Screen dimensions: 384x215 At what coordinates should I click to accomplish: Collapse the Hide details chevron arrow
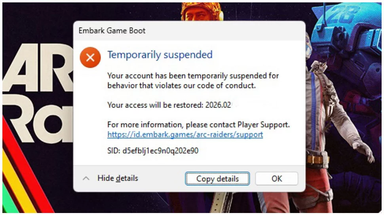(x=86, y=179)
